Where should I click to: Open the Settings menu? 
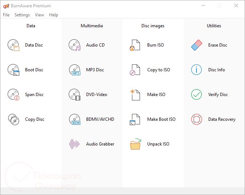click(22, 15)
